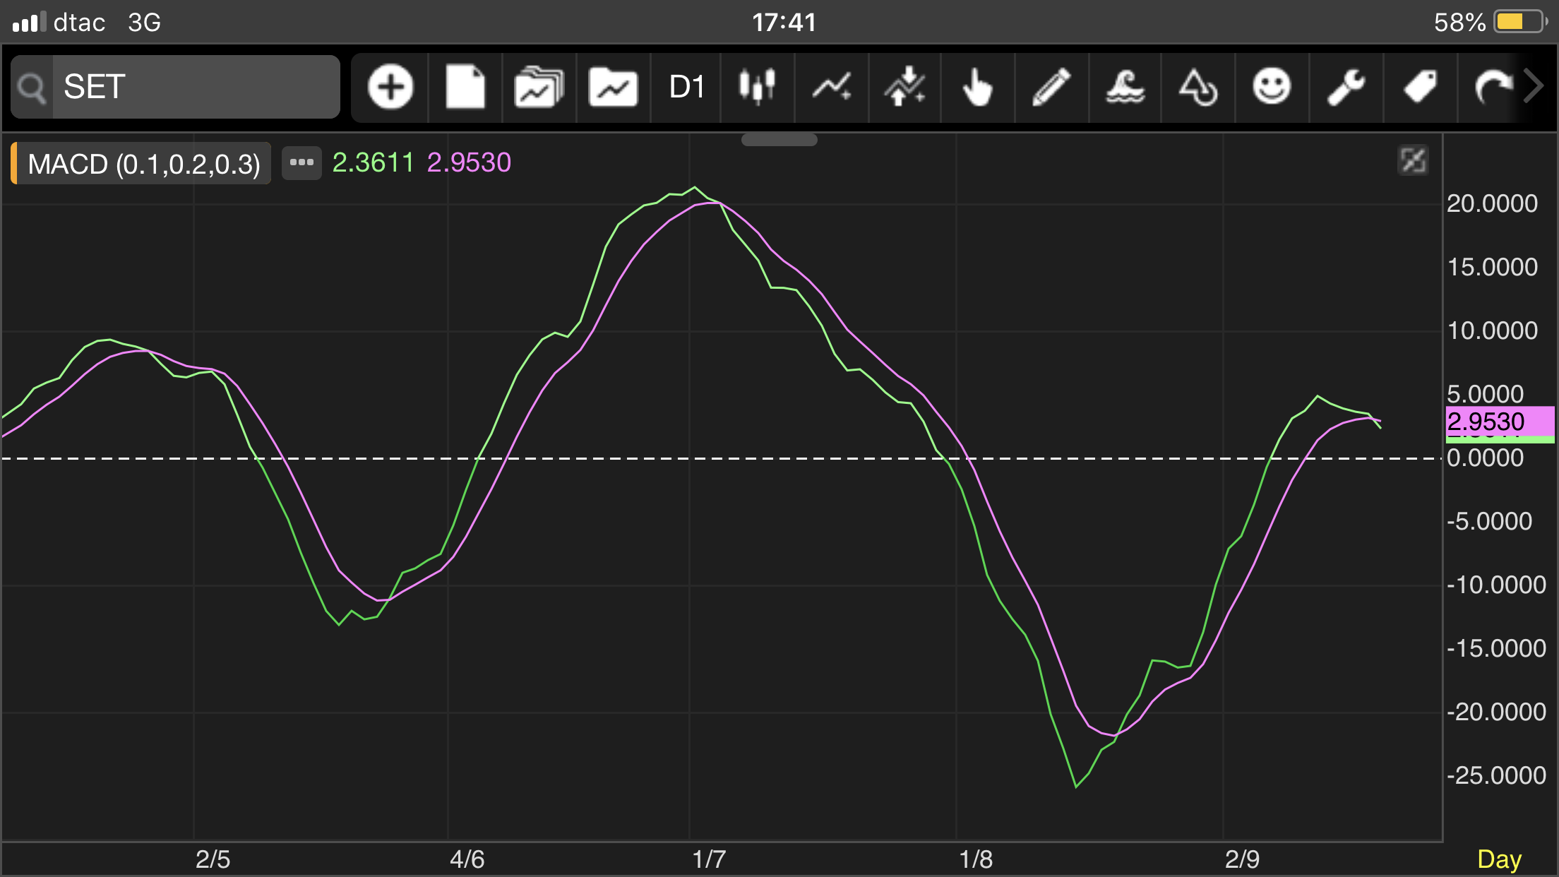Open the saved chart folder icon

tap(613, 88)
